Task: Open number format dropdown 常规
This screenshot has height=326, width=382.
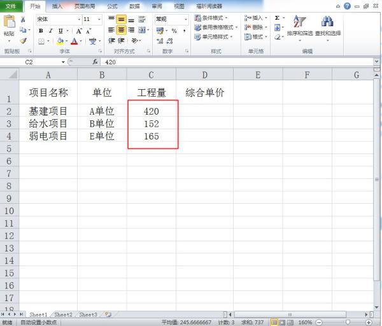Action: tap(186, 19)
